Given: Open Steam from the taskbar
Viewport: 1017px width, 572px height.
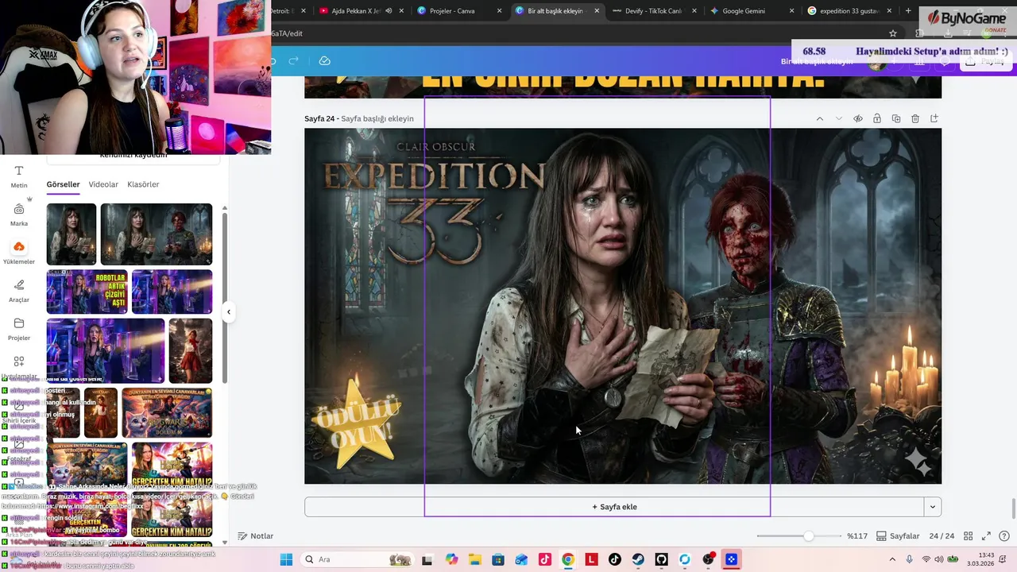Looking at the screenshot, I should tap(638, 559).
